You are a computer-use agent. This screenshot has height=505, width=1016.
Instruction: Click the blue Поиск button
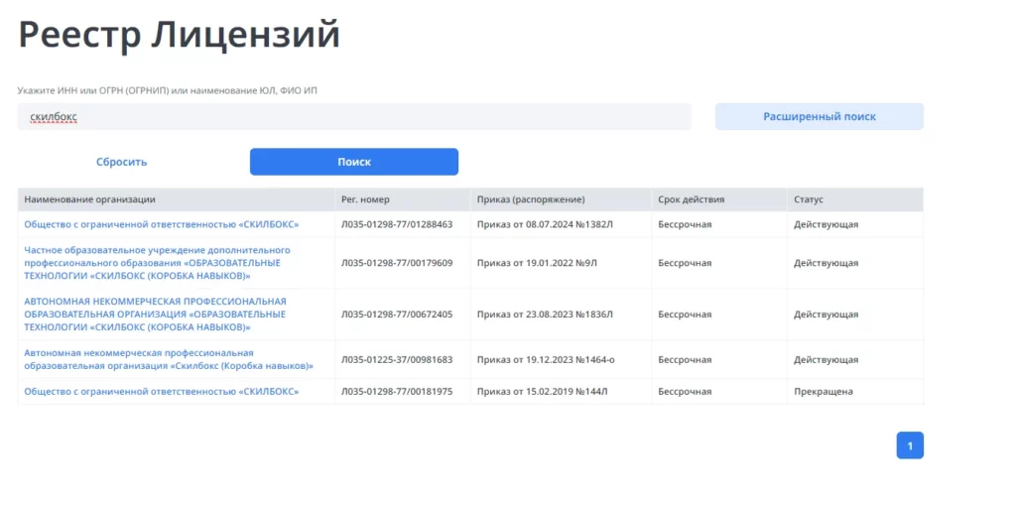coord(354,162)
